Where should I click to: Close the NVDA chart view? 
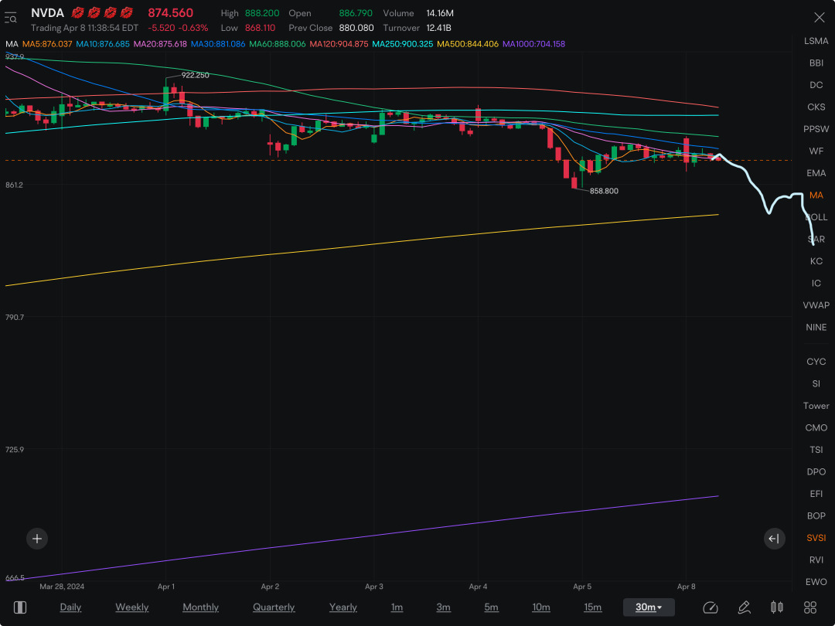819,18
